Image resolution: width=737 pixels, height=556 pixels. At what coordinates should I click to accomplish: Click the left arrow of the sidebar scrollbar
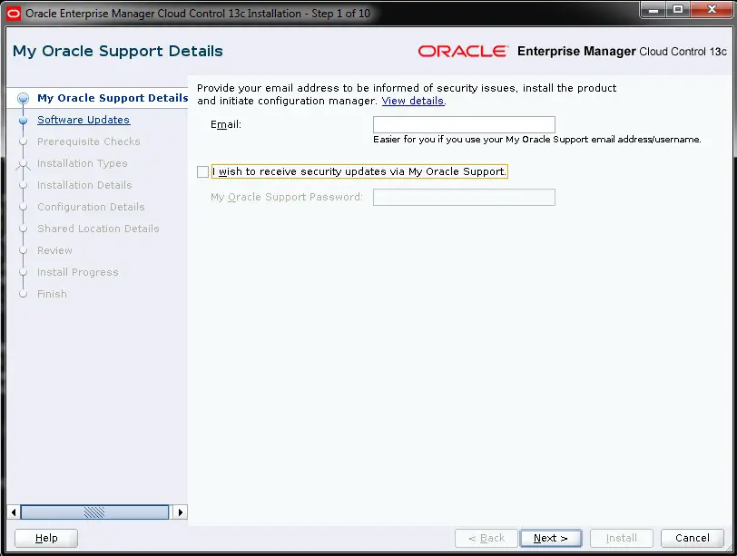tap(14, 512)
